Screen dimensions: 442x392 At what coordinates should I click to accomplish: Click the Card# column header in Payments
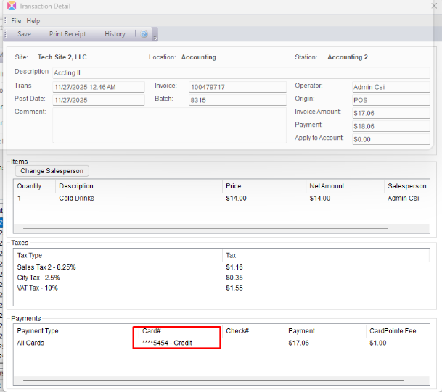pos(152,331)
